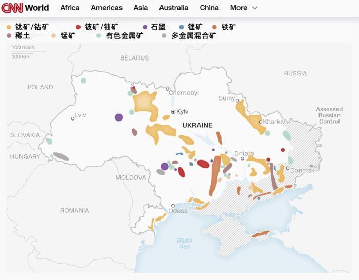Viewport: 359px width, 280px height.
Task: Select the 稀土 legend dot
Action: (9, 36)
